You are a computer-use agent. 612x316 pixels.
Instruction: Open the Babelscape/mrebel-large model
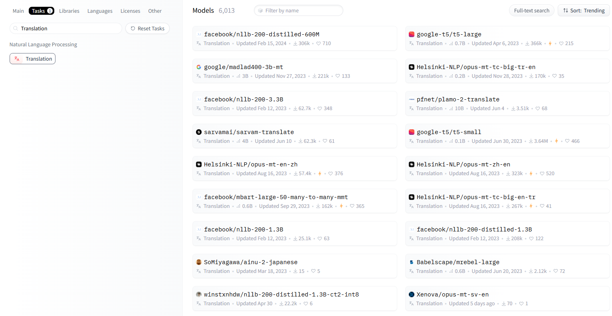point(507,266)
